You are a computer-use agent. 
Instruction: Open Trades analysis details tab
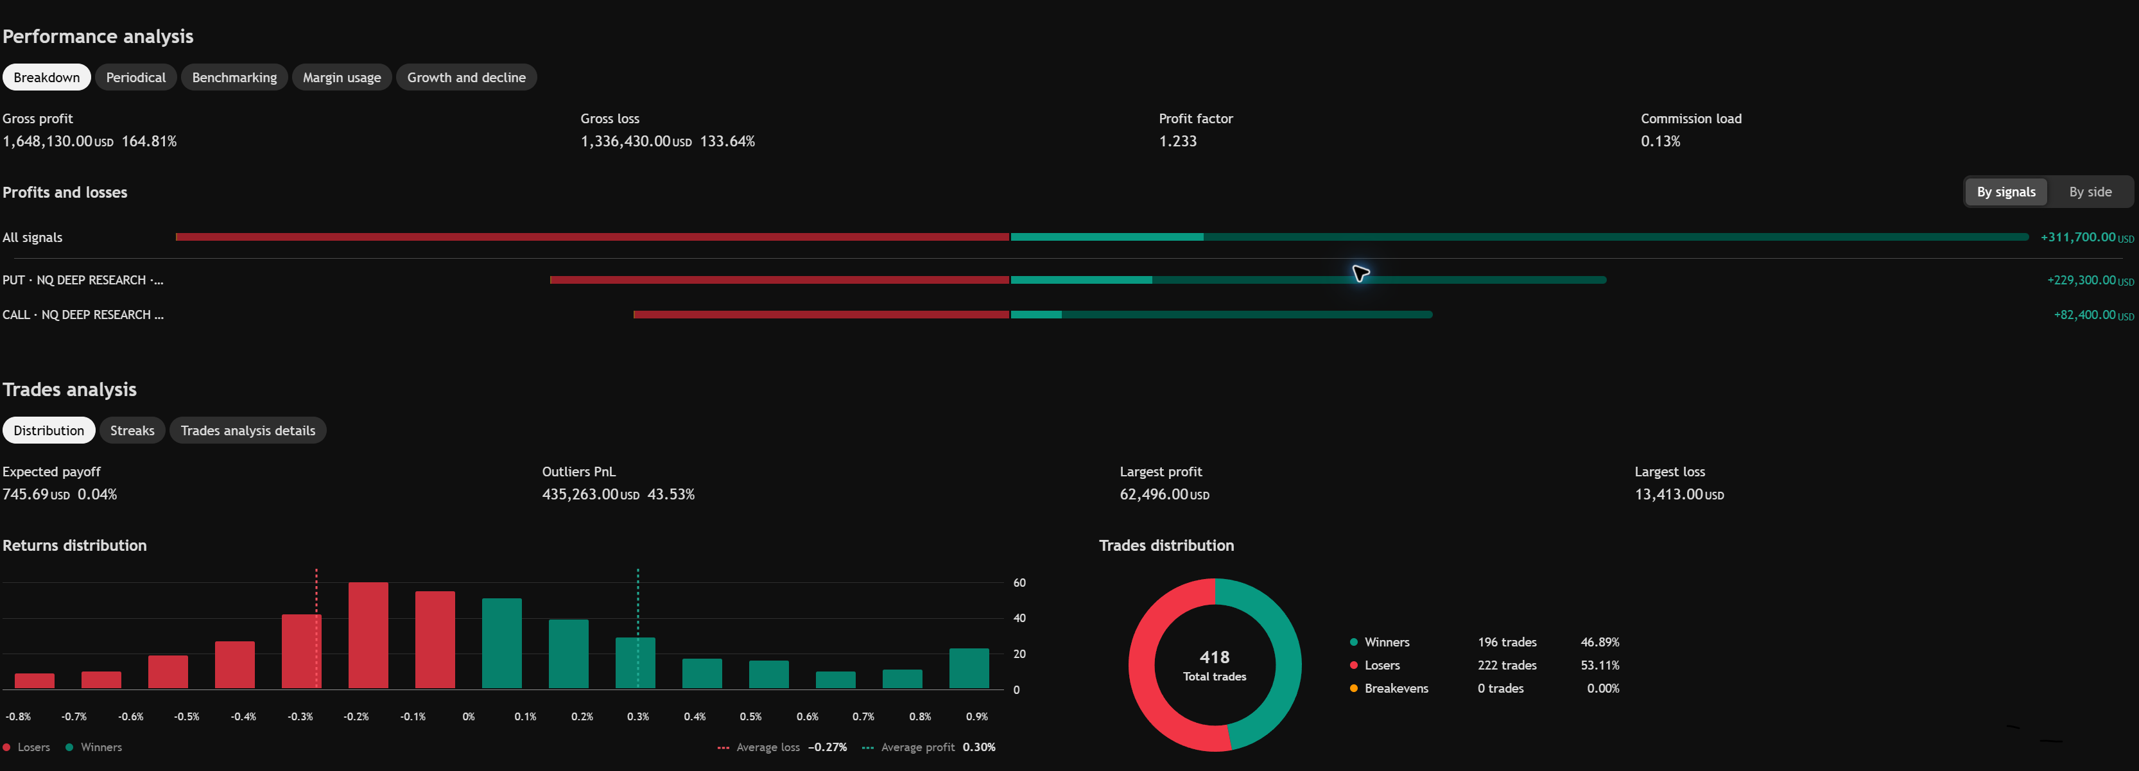tap(247, 430)
